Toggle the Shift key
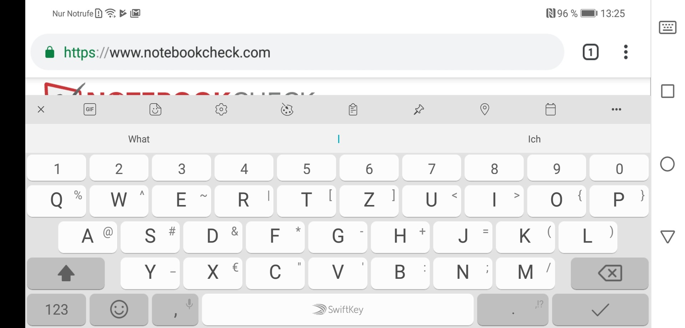This screenshot has height=328, width=685. (x=66, y=273)
